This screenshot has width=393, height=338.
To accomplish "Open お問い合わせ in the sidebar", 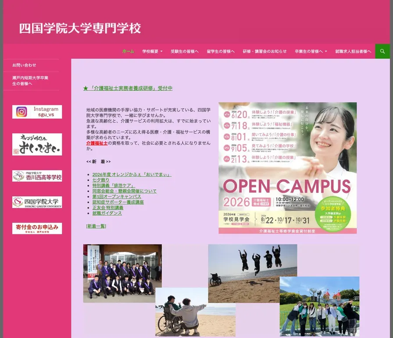I will [24, 65].
